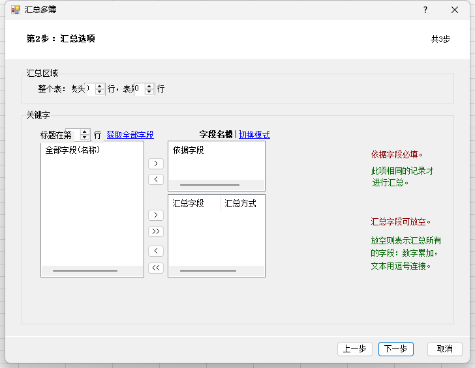Image resolution: width=475 pixels, height=368 pixels.
Task: Click horizontal scrollbar of 全部字段 list
Action: pos(92,271)
